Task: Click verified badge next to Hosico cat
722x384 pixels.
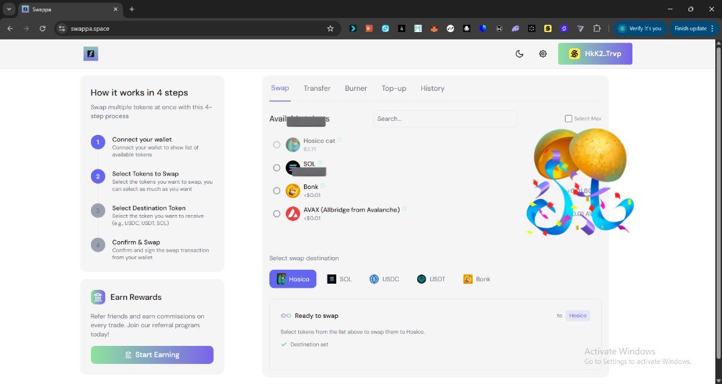Action: pyautogui.click(x=340, y=140)
